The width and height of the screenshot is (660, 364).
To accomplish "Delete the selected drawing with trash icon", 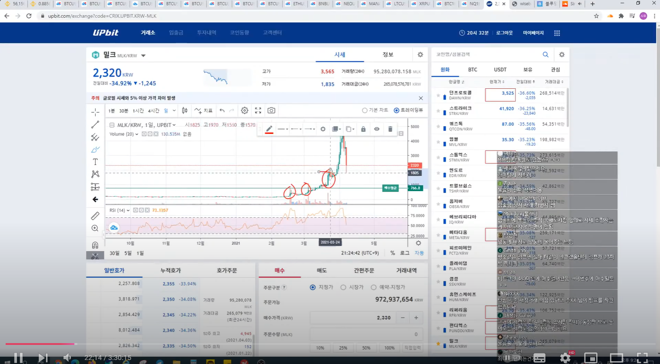I will click(390, 129).
